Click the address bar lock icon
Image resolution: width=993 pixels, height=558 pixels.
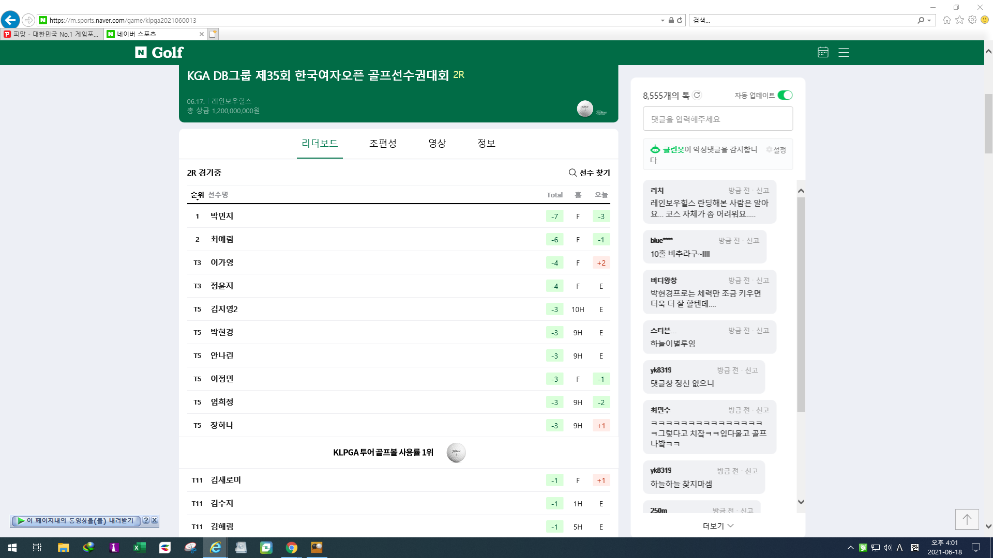pos(671,20)
